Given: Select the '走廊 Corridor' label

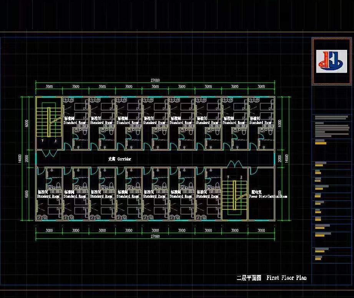Looking at the screenshot, I should pyautogui.click(x=120, y=159).
